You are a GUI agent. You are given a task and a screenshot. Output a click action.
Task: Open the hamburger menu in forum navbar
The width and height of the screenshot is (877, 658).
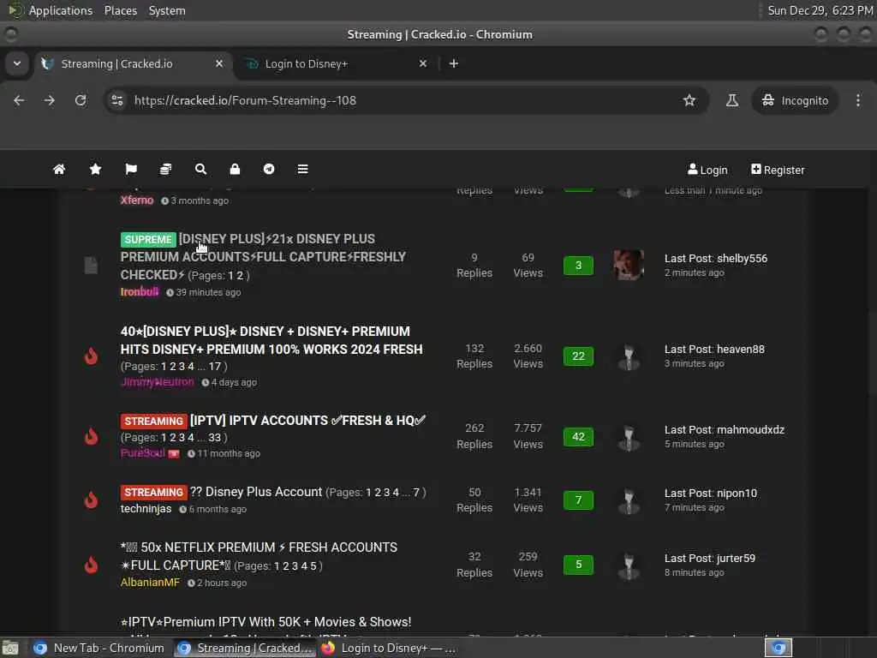(x=302, y=169)
